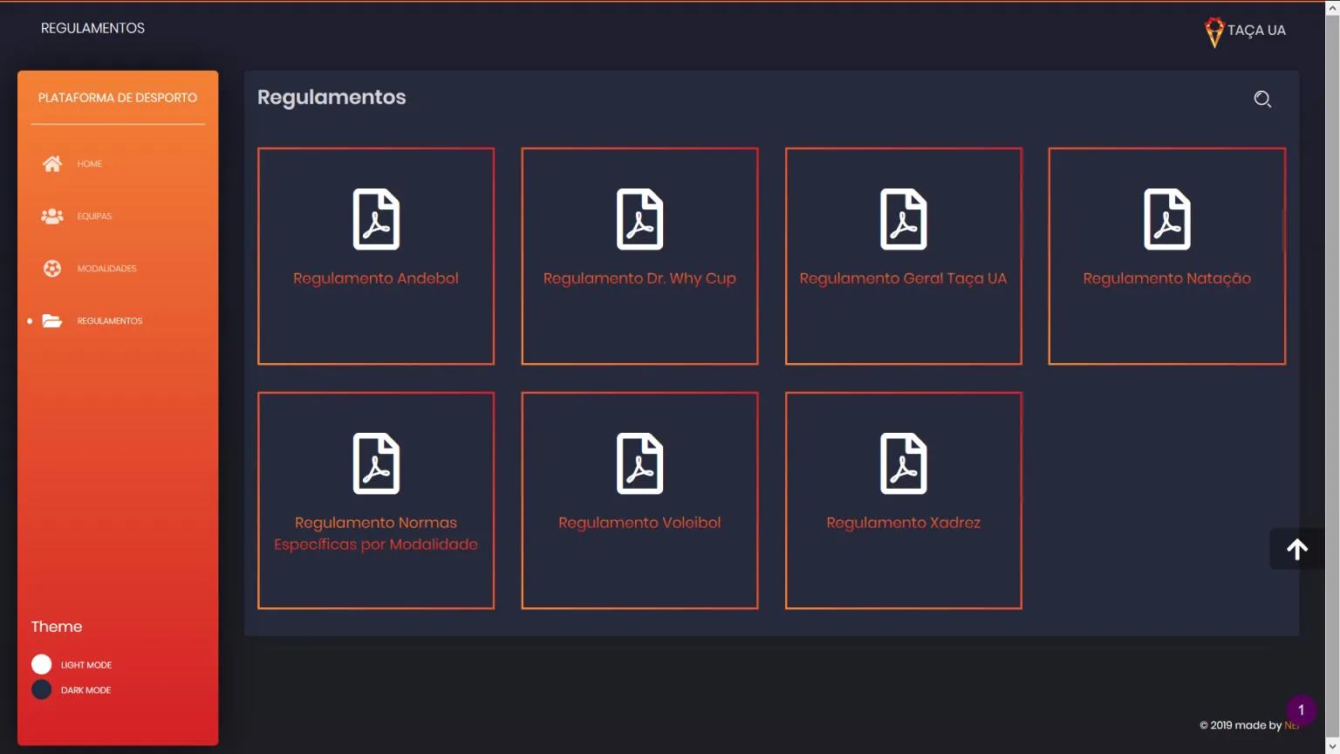Click Plataforma de Desporto sidebar title
This screenshot has width=1340, height=754.
[x=118, y=98]
